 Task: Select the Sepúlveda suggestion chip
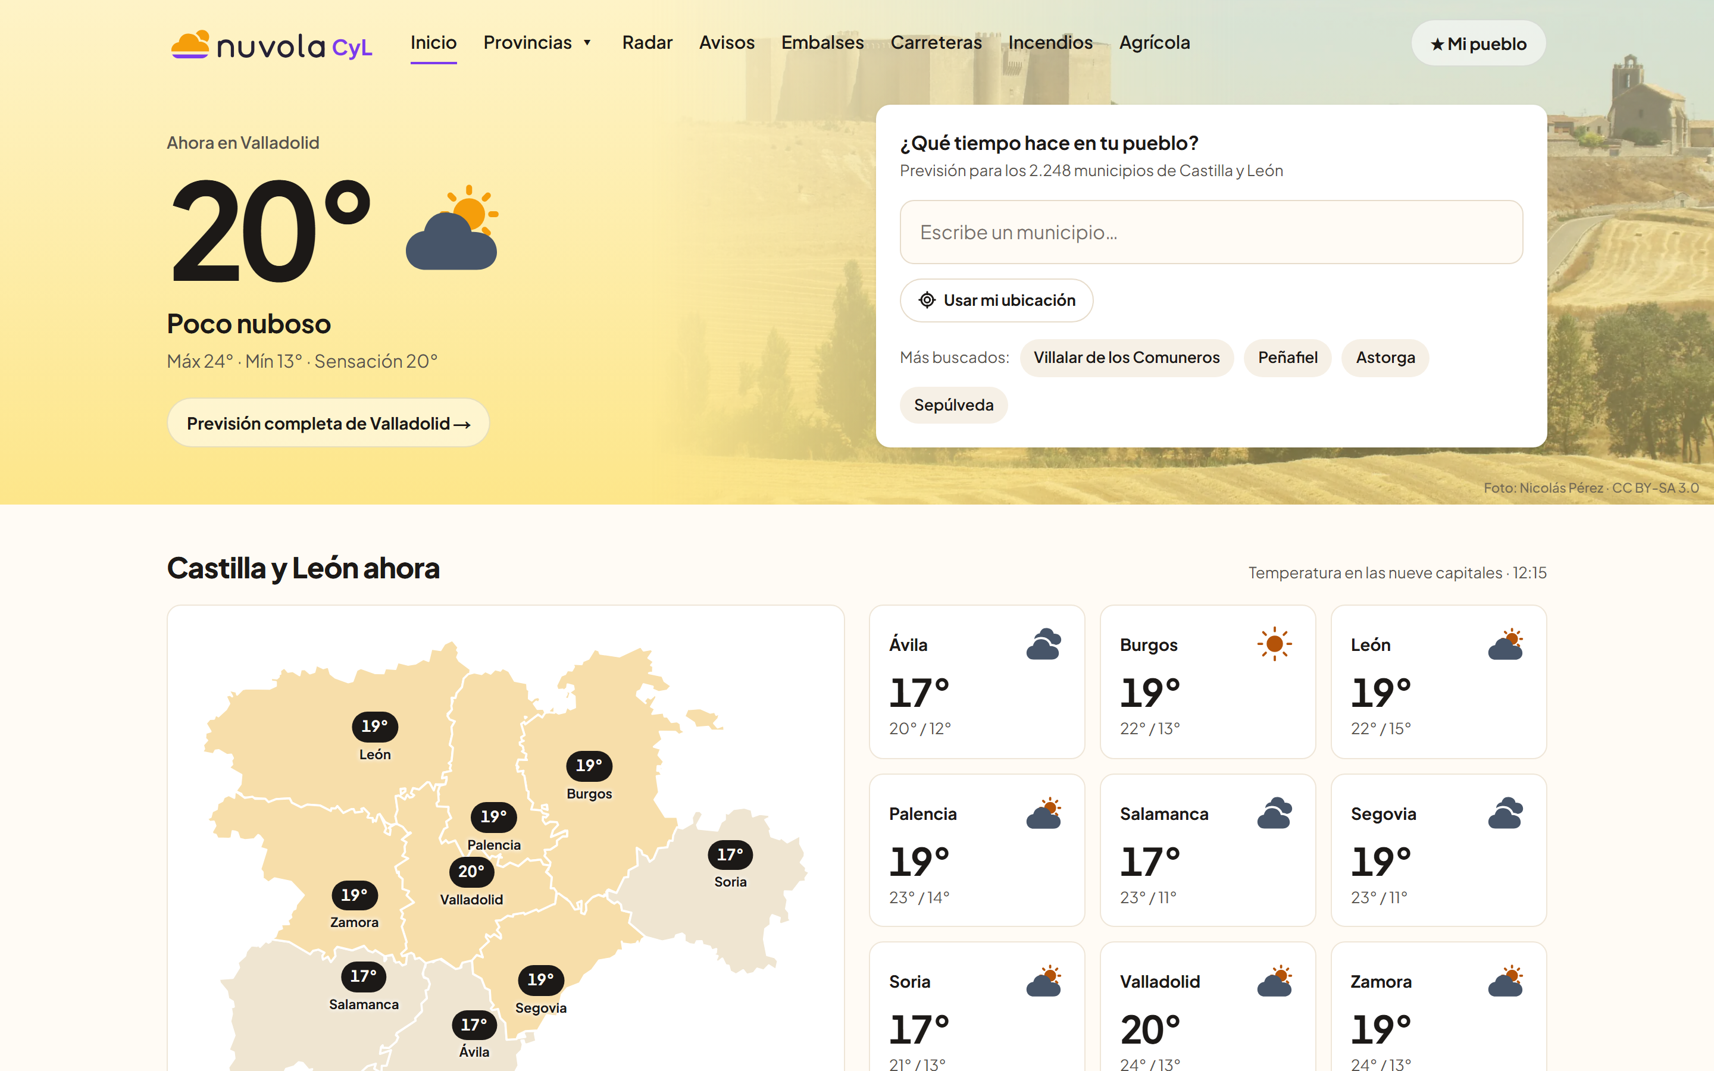[953, 405]
